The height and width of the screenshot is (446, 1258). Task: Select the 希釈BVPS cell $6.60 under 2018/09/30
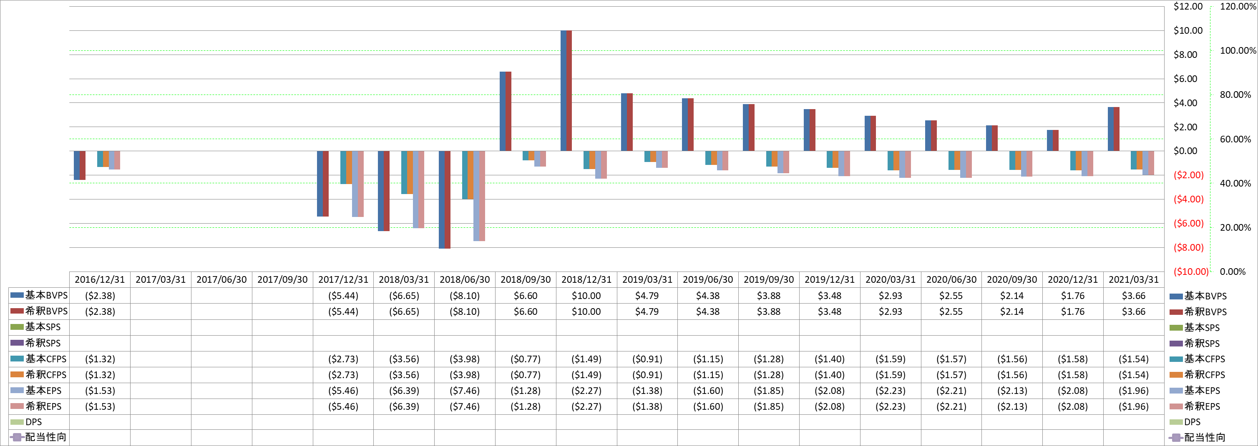pos(526,311)
